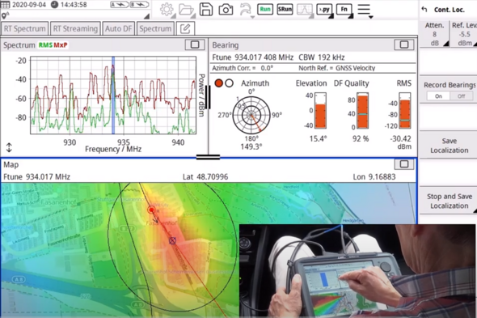Image resolution: width=477 pixels, height=318 pixels.
Task: Open the Fn function button
Action: coord(344,10)
